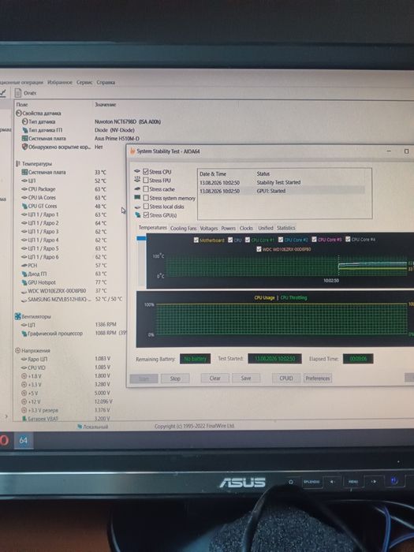414x552 pixels.
Task: Click the Диод ГП row icon
Action: tap(24, 274)
